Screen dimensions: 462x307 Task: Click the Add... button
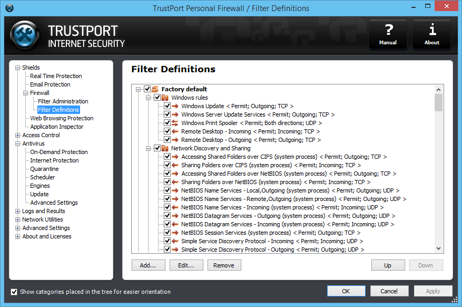(x=149, y=265)
